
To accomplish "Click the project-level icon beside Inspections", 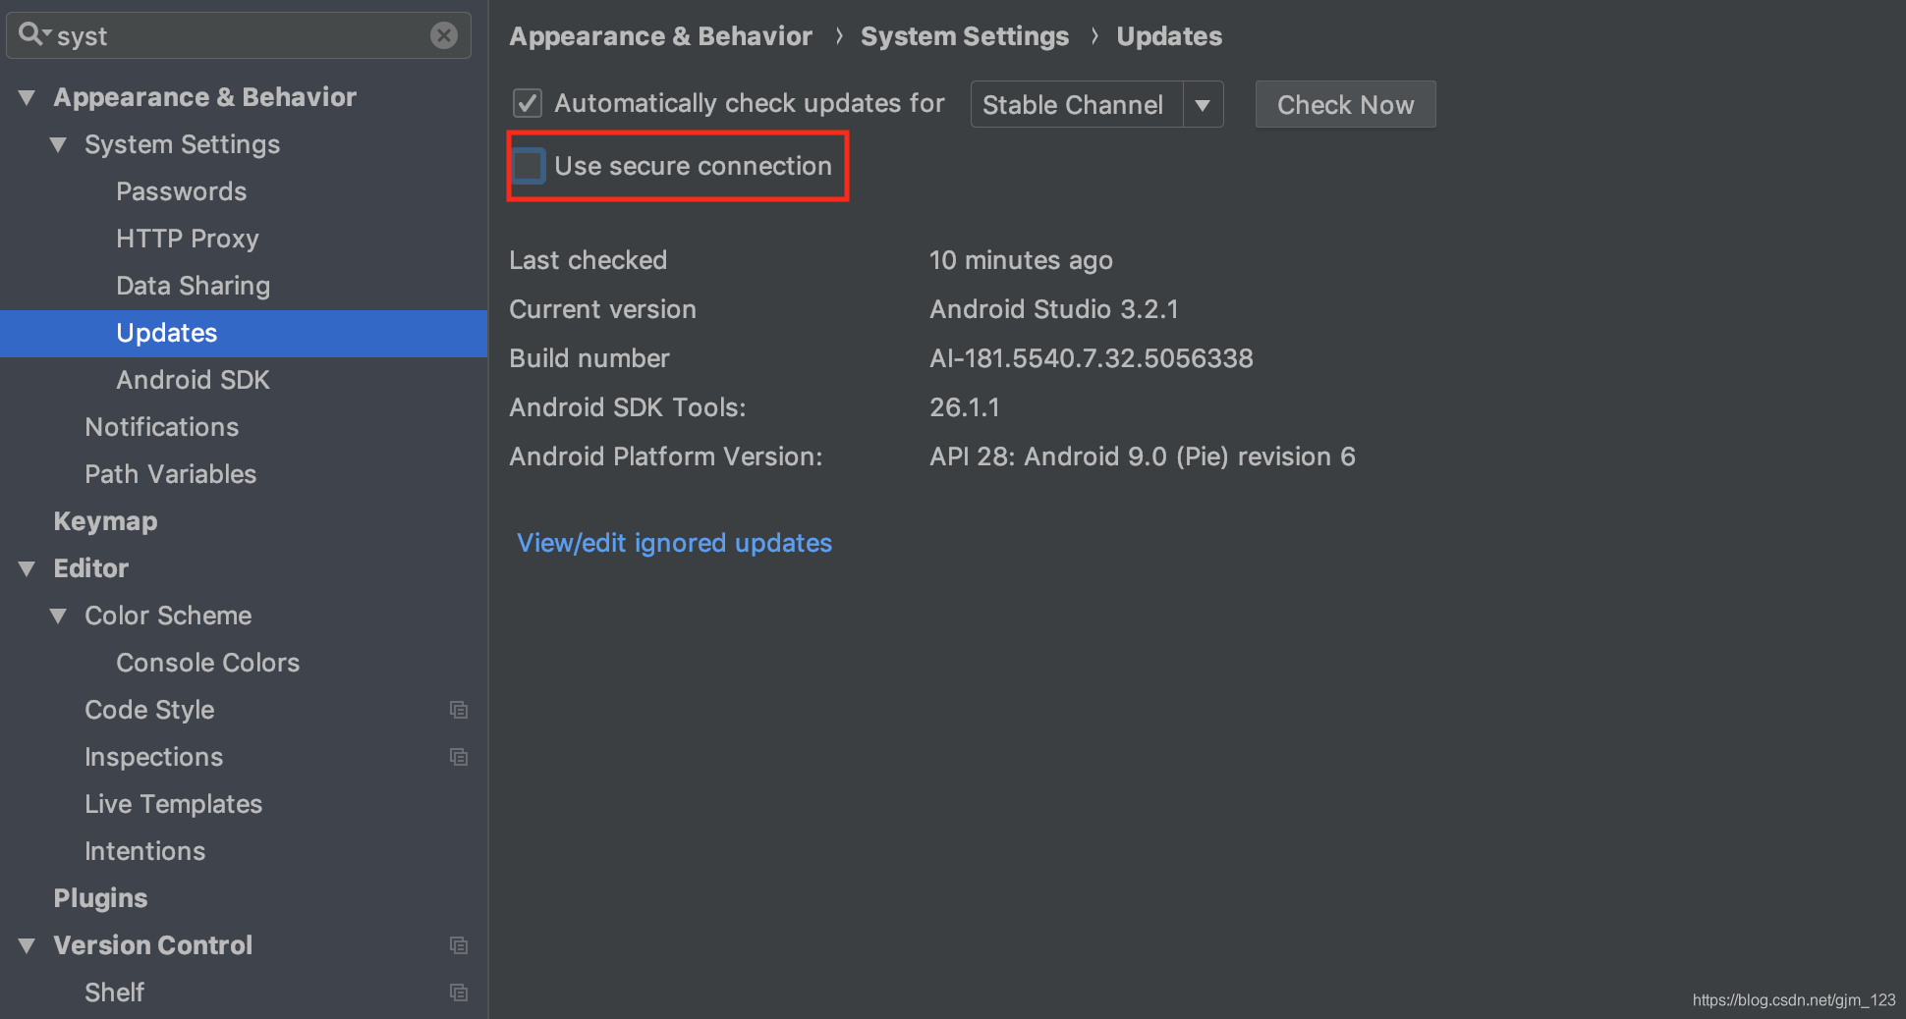I will 459,757.
